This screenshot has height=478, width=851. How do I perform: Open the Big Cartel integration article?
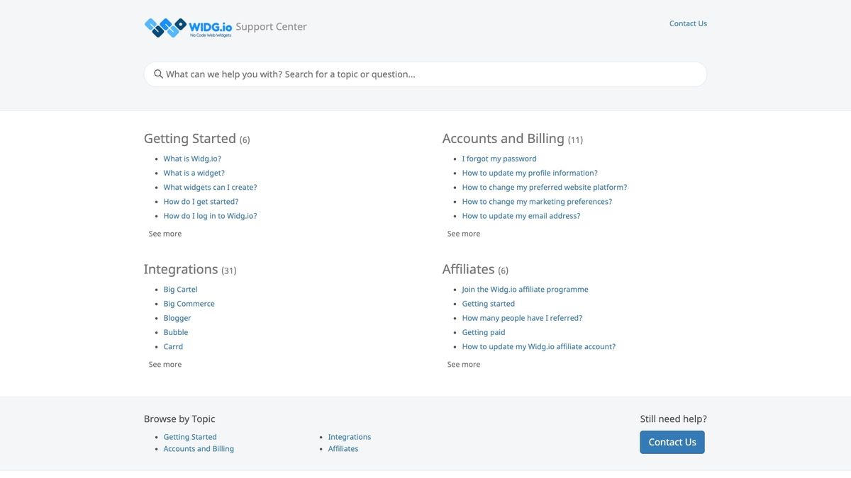180,289
